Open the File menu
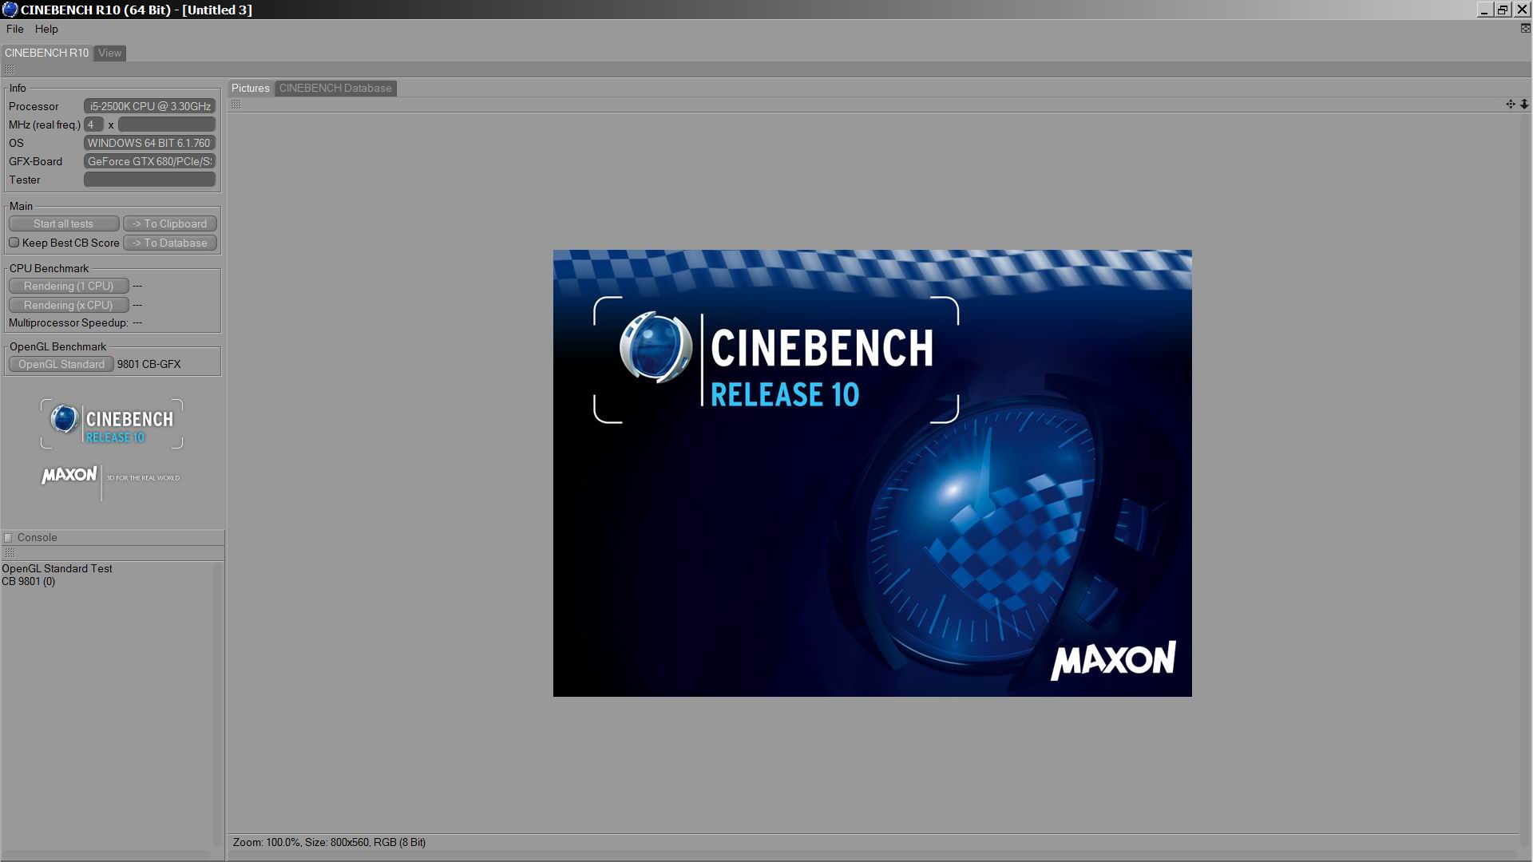Image resolution: width=1533 pixels, height=862 pixels. click(x=14, y=29)
